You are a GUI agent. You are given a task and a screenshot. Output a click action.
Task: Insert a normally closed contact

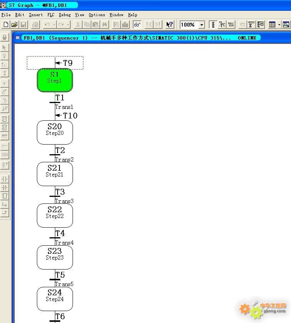coord(5,188)
